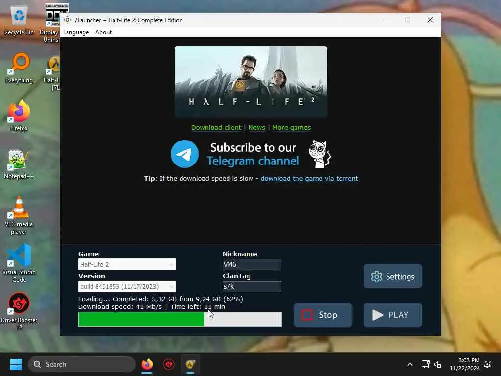Click the Half-Life 2 banner image

coord(251,82)
